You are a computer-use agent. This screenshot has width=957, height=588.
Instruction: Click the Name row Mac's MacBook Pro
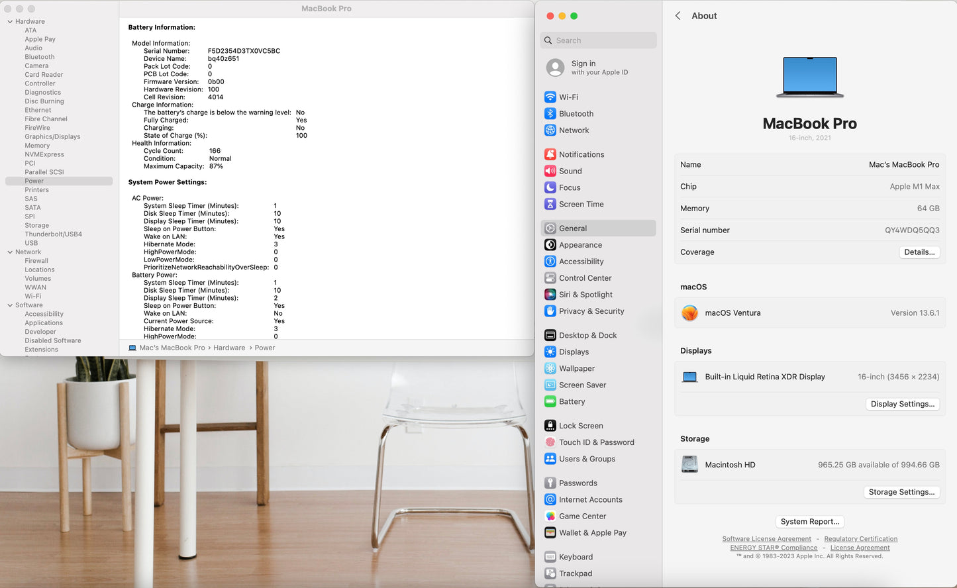(x=809, y=165)
